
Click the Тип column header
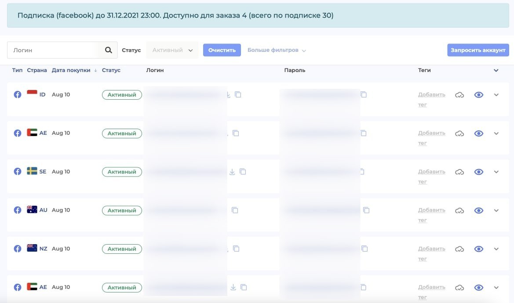[x=17, y=70]
